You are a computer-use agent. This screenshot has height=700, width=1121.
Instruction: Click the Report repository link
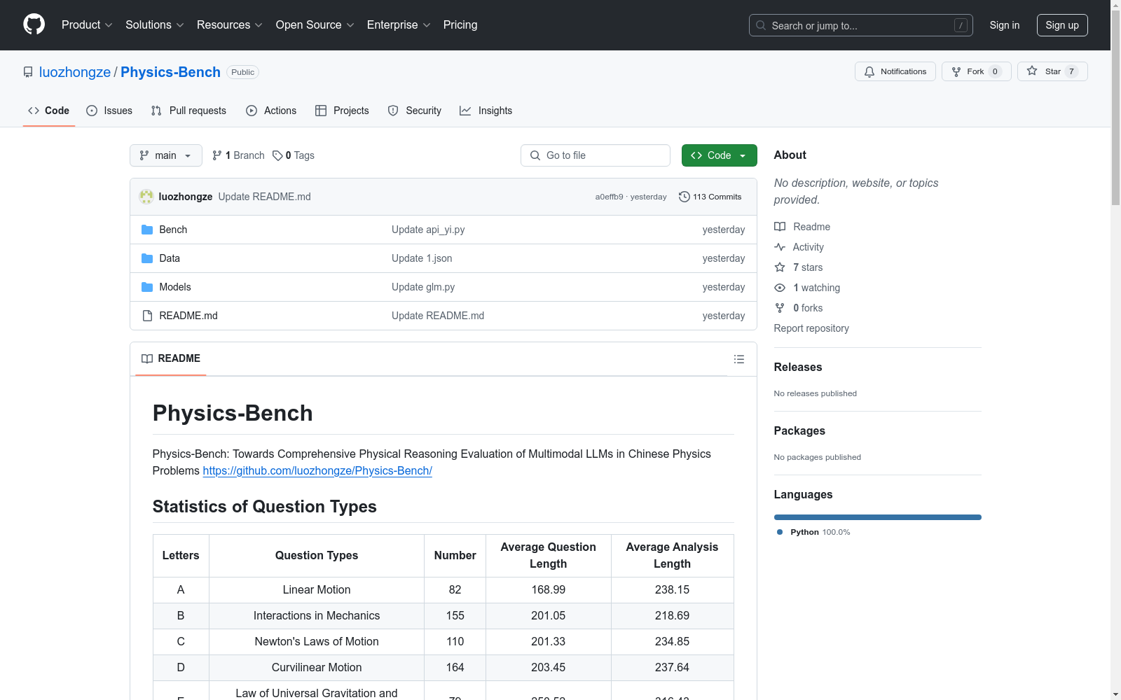pyautogui.click(x=811, y=328)
